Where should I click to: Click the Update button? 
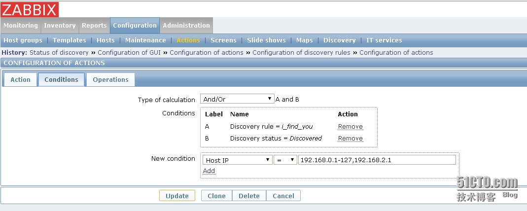click(177, 196)
